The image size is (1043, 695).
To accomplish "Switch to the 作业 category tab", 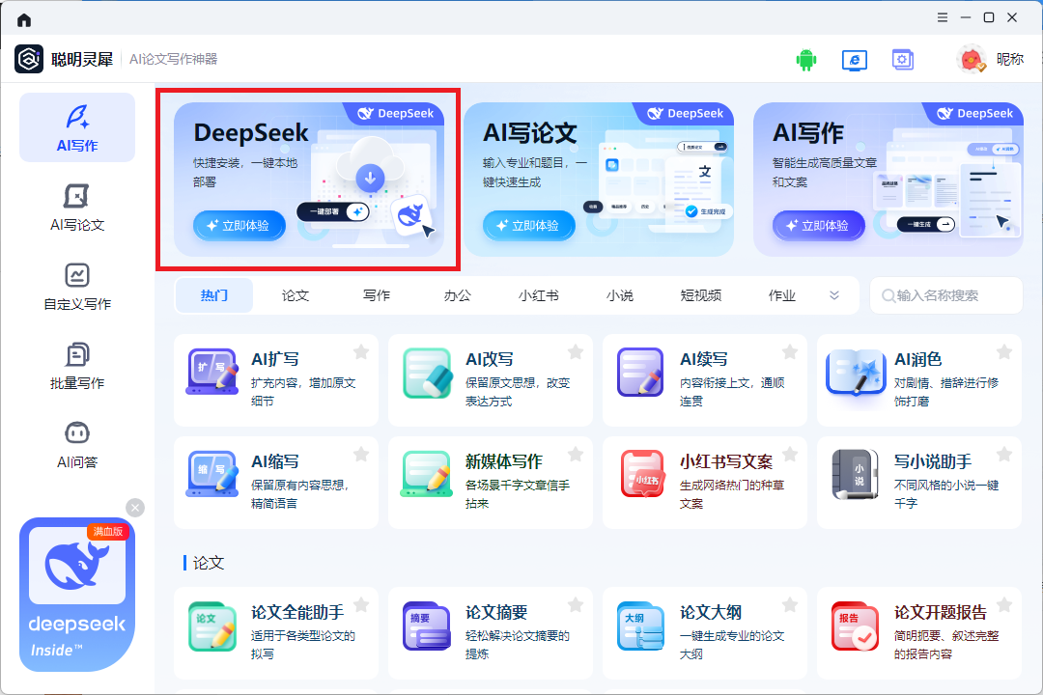I will pyautogui.click(x=782, y=295).
